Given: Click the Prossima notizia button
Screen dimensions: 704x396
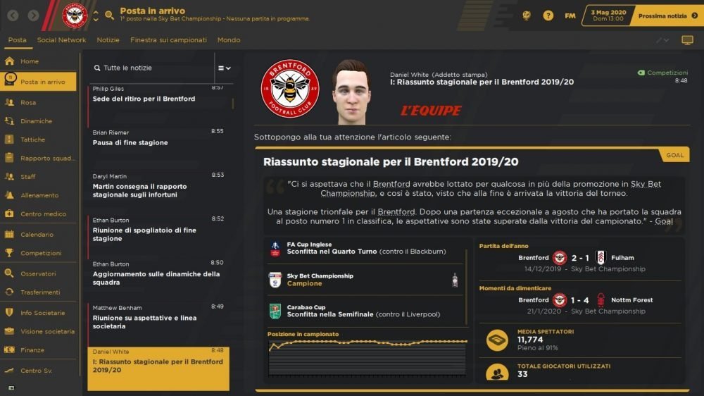Looking at the screenshot, I should pyautogui.click(x=667, y=16).
